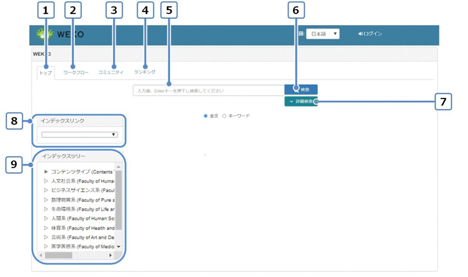Select 医学医療系 in index tree
Image resolution: width=468 pixels, height=277 pixels.
click(82, 247)
